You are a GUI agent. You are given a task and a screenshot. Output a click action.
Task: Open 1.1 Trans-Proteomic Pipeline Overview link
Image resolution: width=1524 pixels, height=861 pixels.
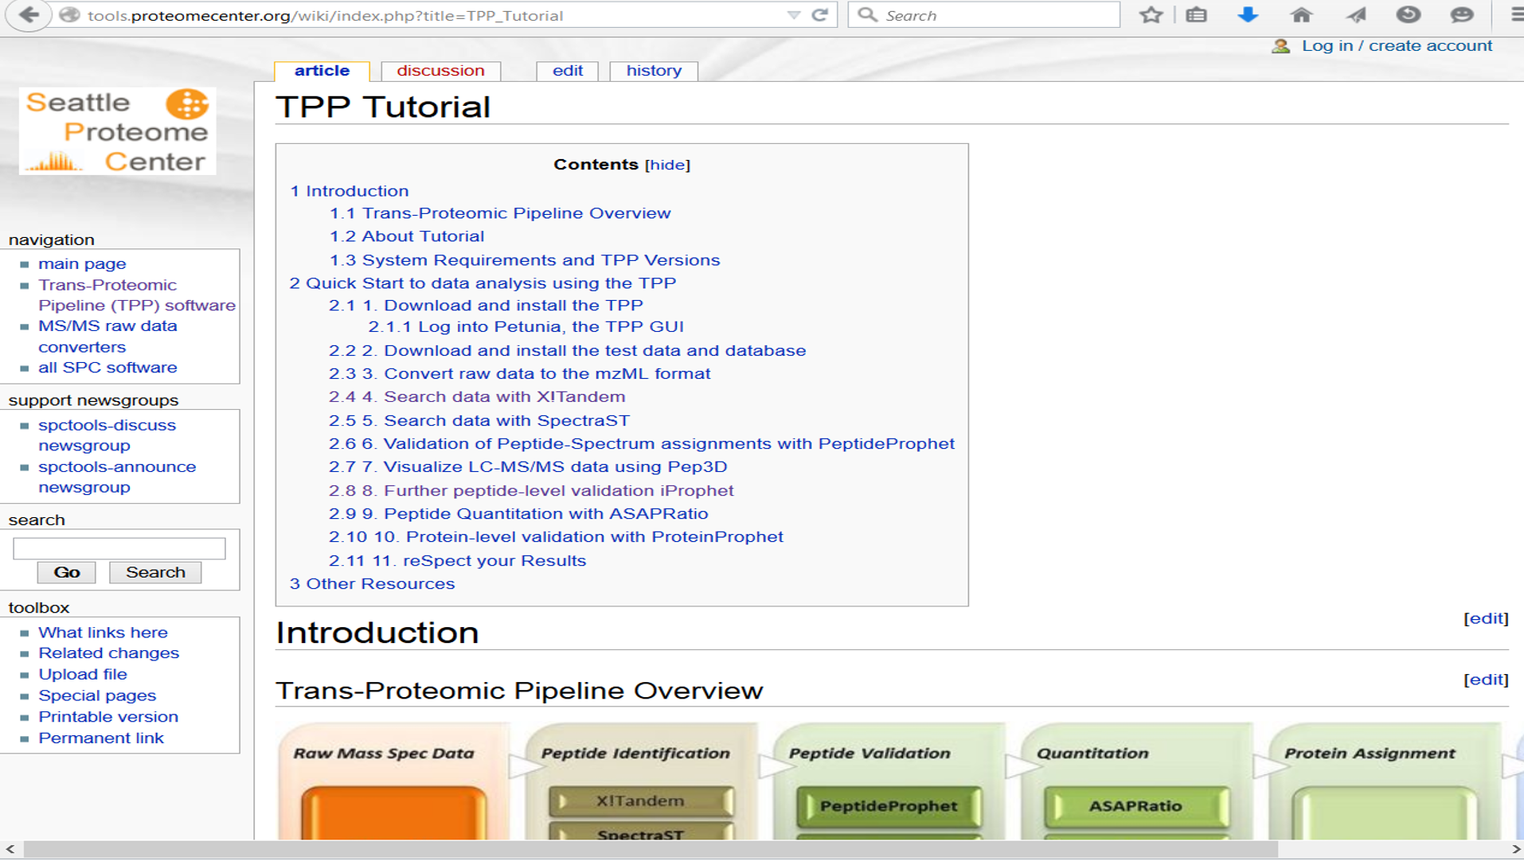coord(500,213)
